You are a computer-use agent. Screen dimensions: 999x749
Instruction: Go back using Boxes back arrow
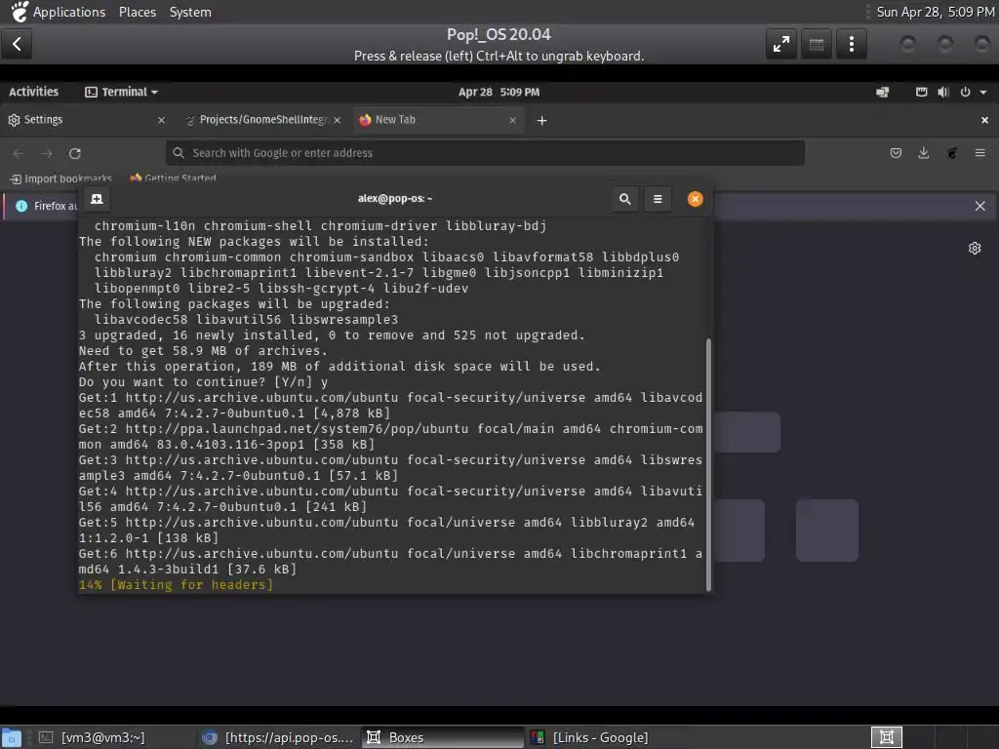[17, 44]
